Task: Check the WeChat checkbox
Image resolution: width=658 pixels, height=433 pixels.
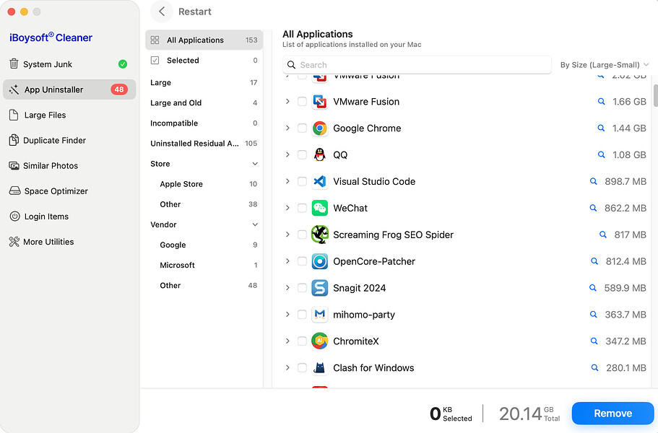Action: pos(302,208)
